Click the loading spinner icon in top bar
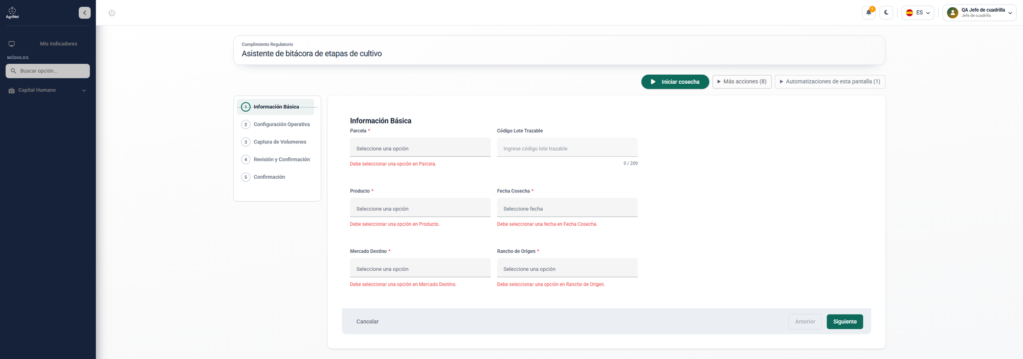The image size is (1023, 359). click(x=112, y=13)
